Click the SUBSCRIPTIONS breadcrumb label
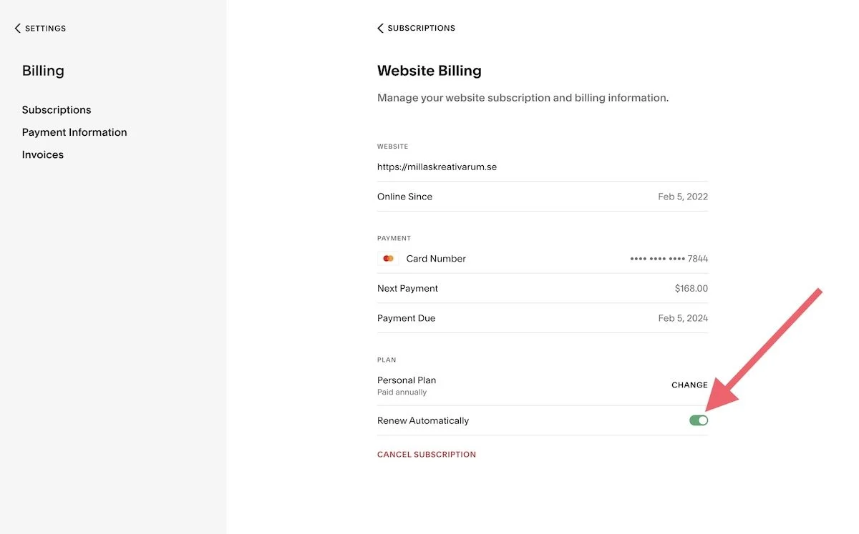This screenshot has width=859, height=534. point(421,28)
